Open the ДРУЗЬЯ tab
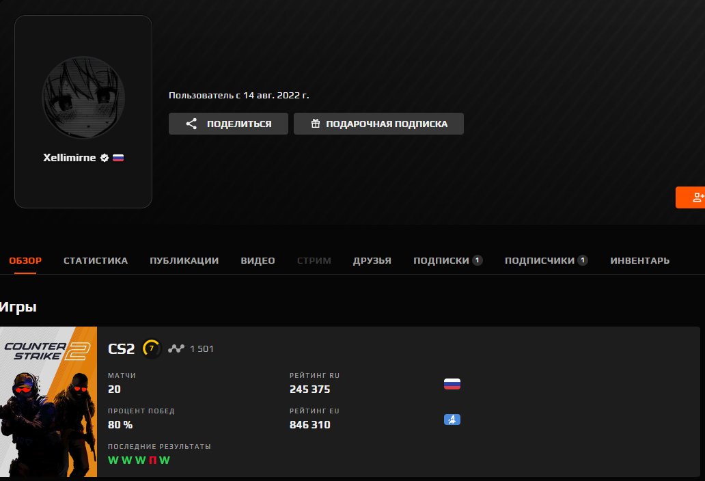This screenshot has height=481, width=705. pyautogui.click(x=372, y=260)
